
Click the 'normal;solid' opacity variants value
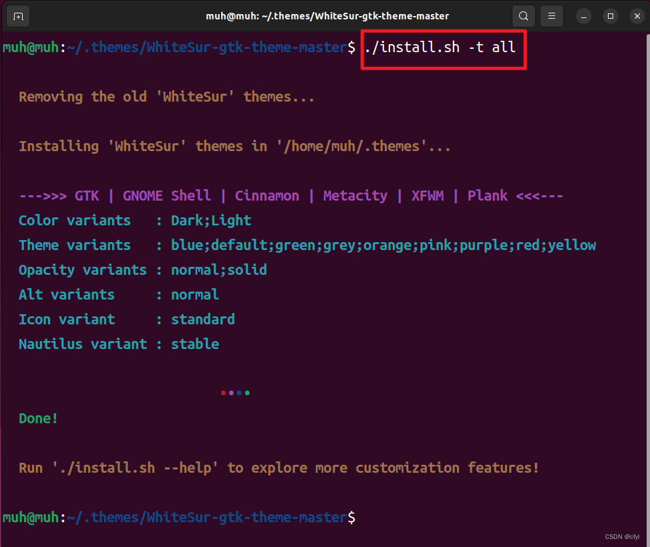pos(219,270)
